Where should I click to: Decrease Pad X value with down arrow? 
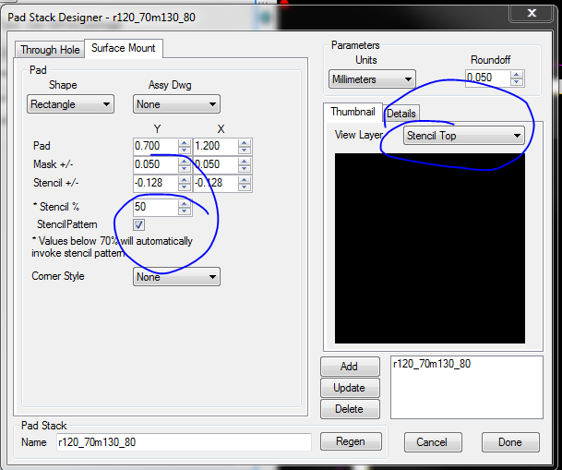pyautogui.click(x=245, y=151)
